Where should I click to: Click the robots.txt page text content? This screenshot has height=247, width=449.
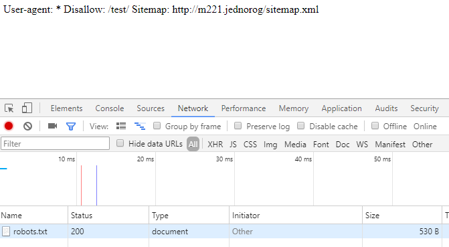point(161,9)
